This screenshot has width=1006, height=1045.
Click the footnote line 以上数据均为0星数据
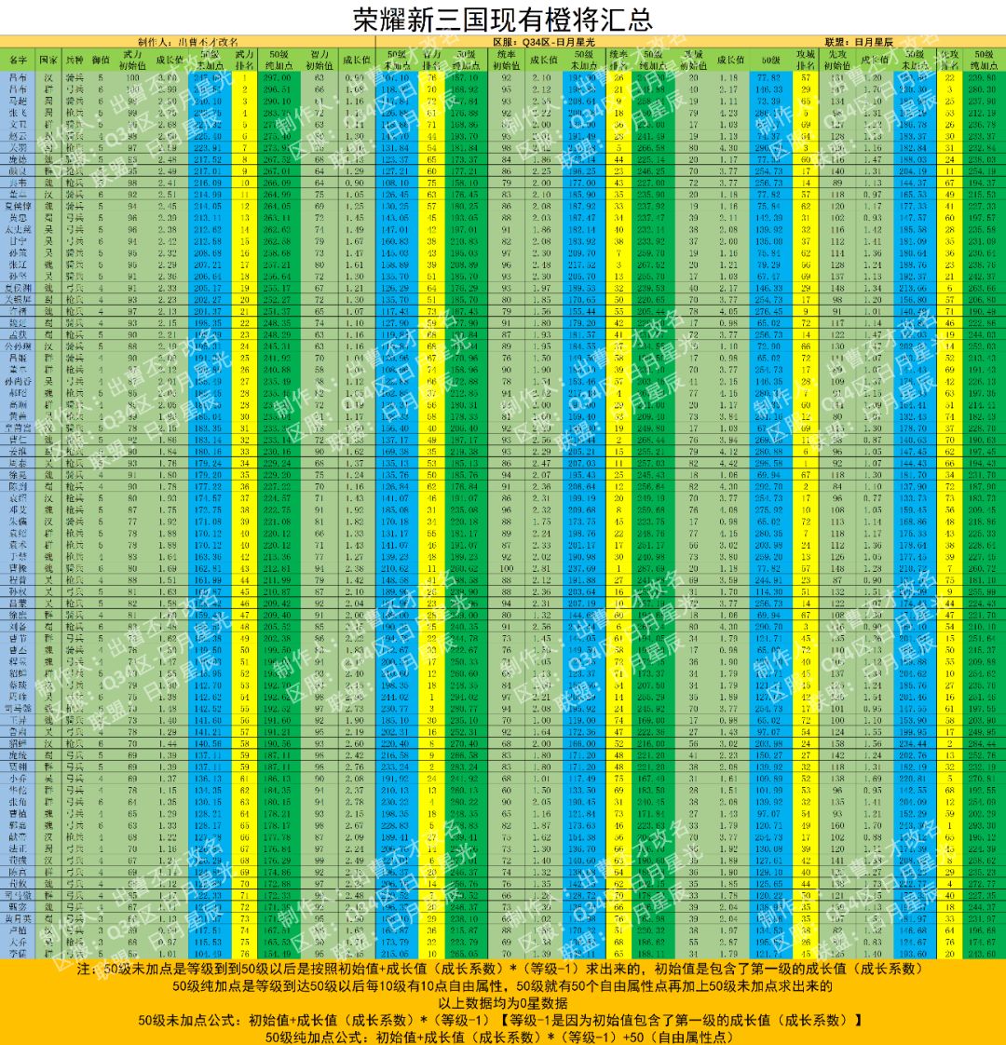(x=503, y=1003)
